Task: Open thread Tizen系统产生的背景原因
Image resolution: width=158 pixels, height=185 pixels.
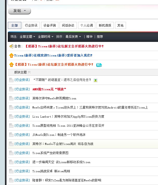Action: pos(50,153)
